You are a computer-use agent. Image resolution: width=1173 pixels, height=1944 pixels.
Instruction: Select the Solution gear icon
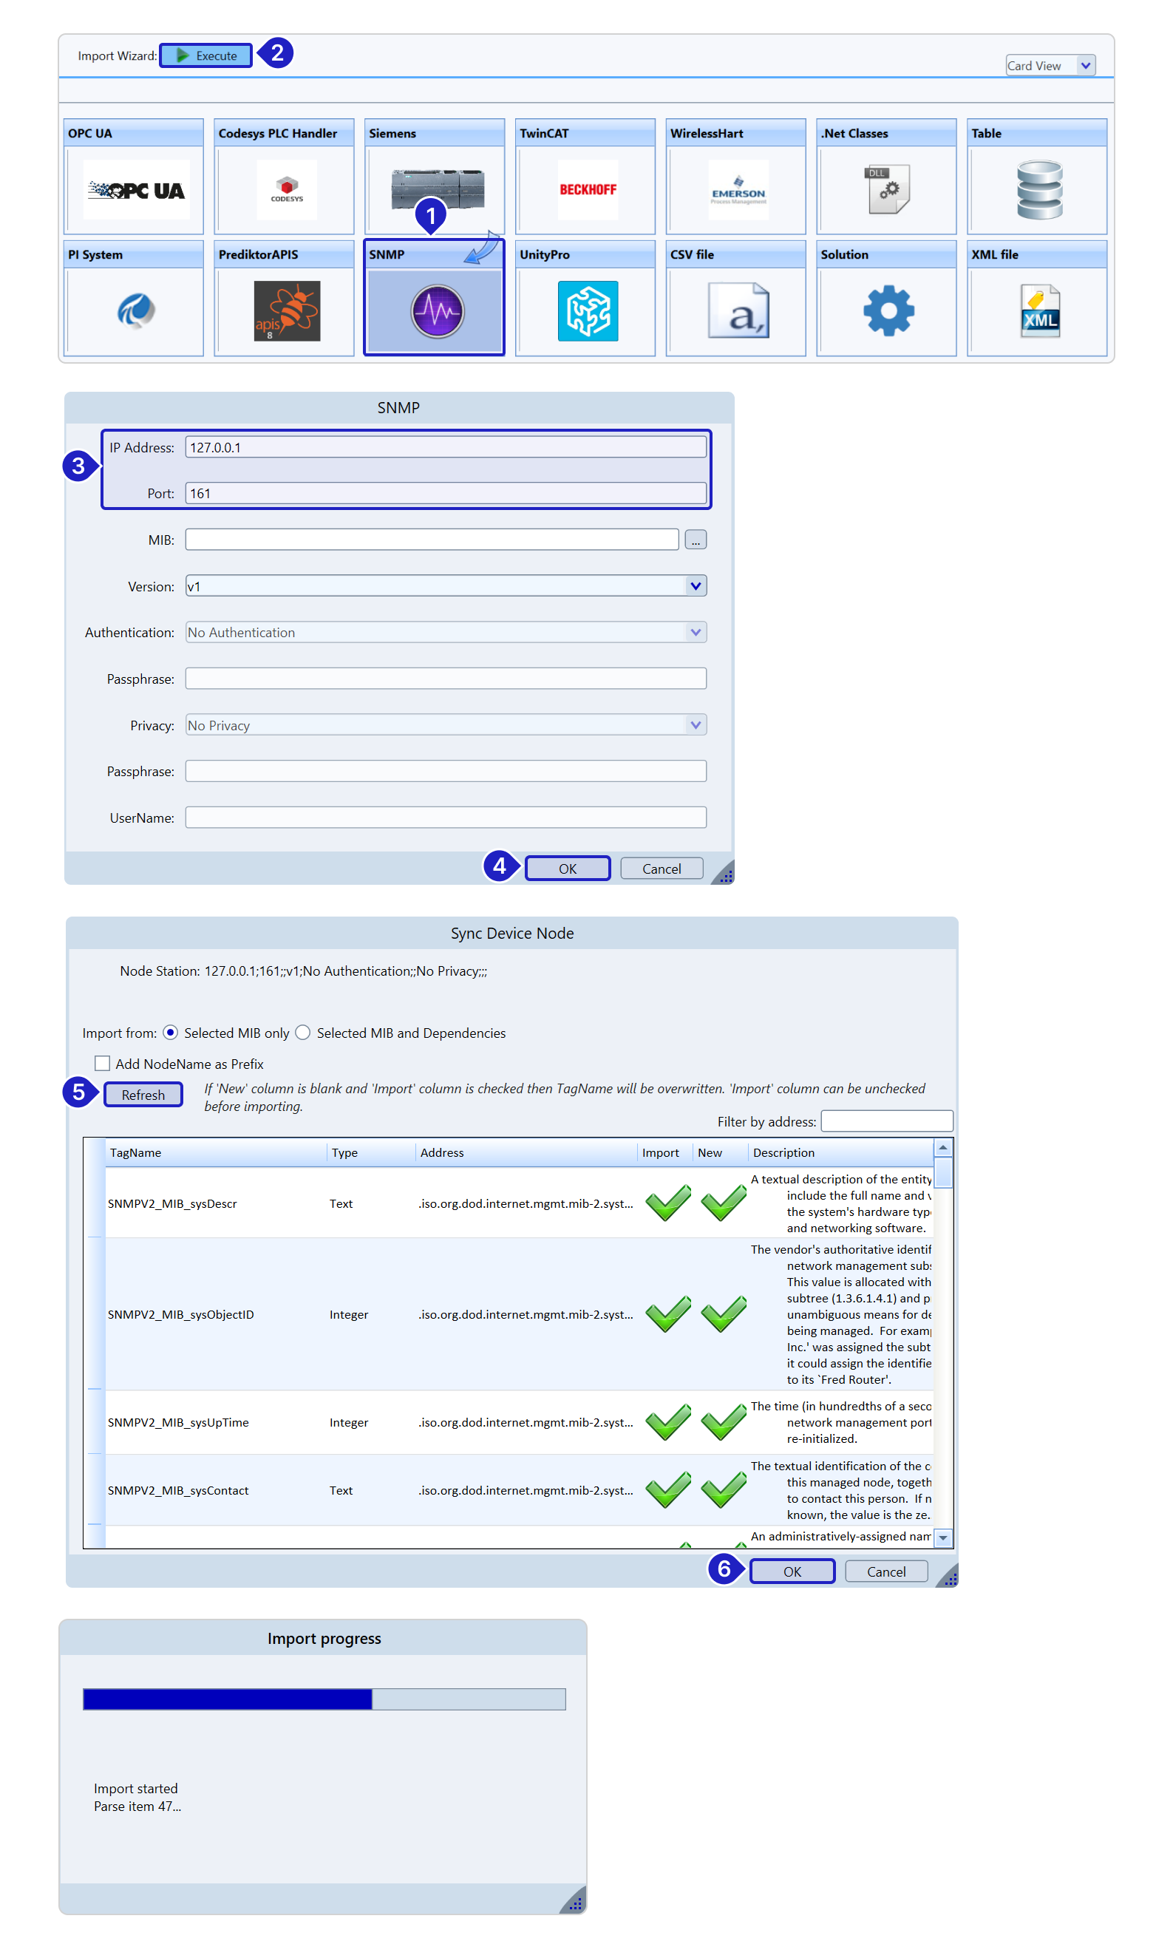[888, 311]
